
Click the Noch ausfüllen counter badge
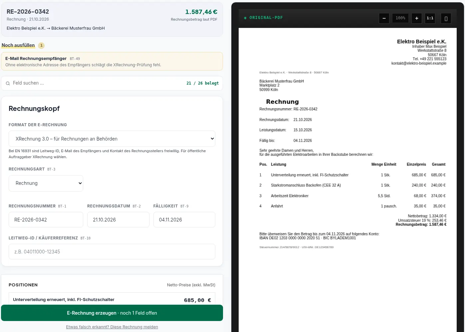pos(41,45)
